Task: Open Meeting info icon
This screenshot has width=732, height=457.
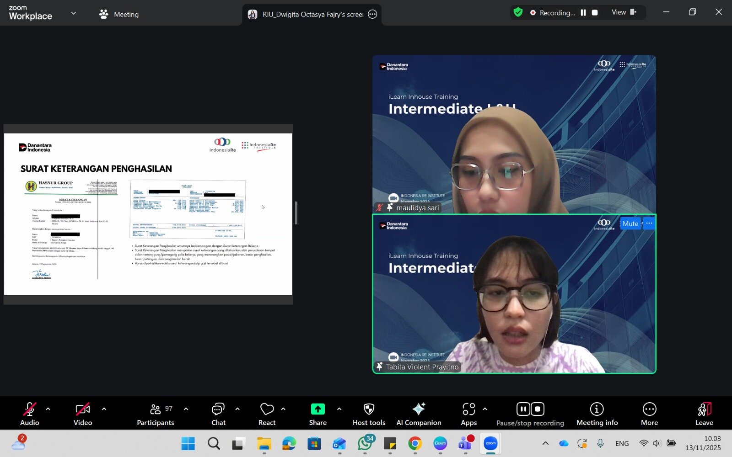Action: 597,409
